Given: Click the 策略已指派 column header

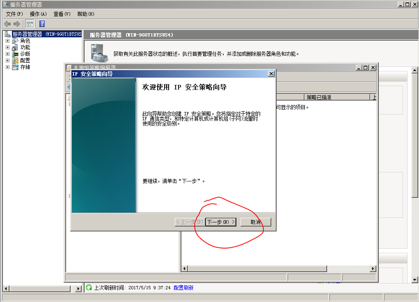Looking at the screenshot, I should click(x=319, y=97).
